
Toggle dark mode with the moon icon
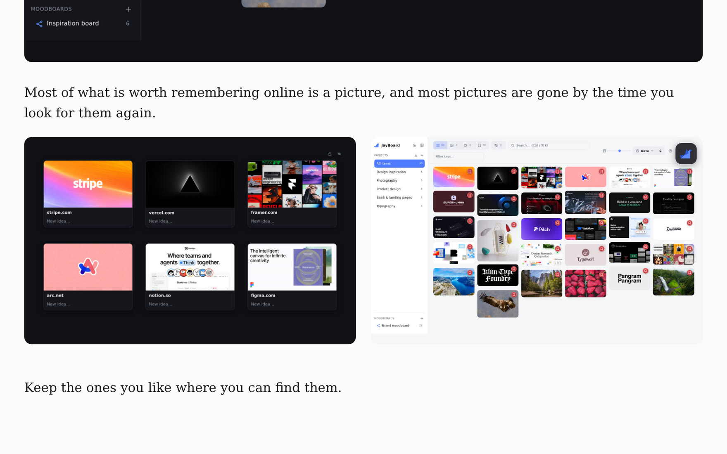click(x=414, y=145)
